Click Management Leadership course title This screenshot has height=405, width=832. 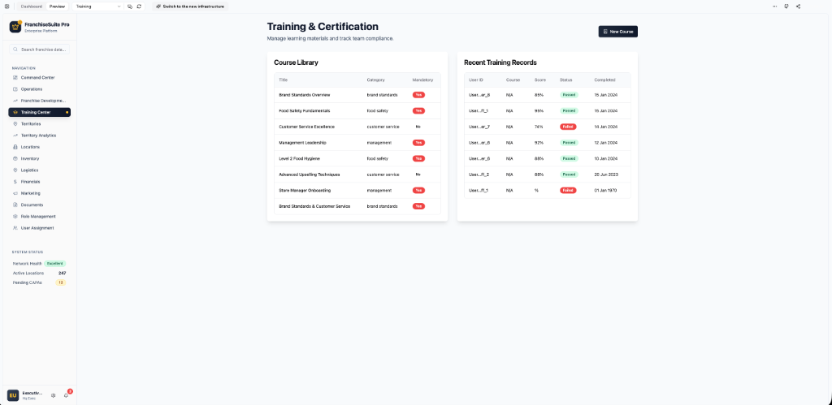(x=302, y=143)
